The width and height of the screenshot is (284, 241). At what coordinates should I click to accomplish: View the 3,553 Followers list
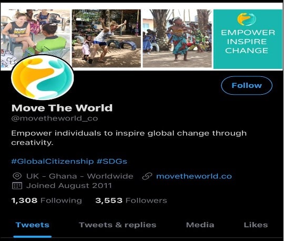pos(131,200)
